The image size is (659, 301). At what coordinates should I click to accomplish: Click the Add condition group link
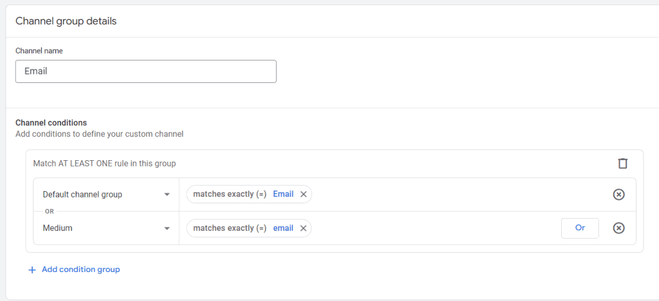[80, 269]
